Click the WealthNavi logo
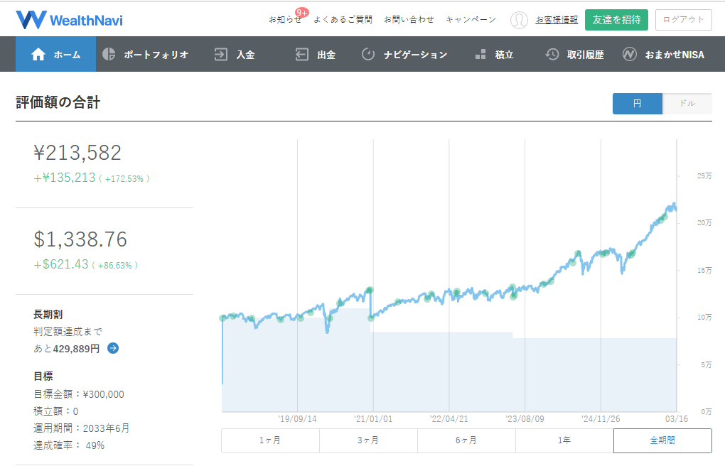725x466 pixels. pyautogui.click(x=69, y=19)
